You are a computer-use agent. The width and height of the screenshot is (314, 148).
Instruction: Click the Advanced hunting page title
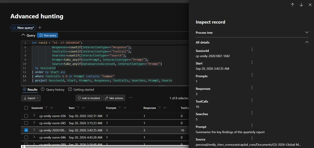[x=37, y=16]
